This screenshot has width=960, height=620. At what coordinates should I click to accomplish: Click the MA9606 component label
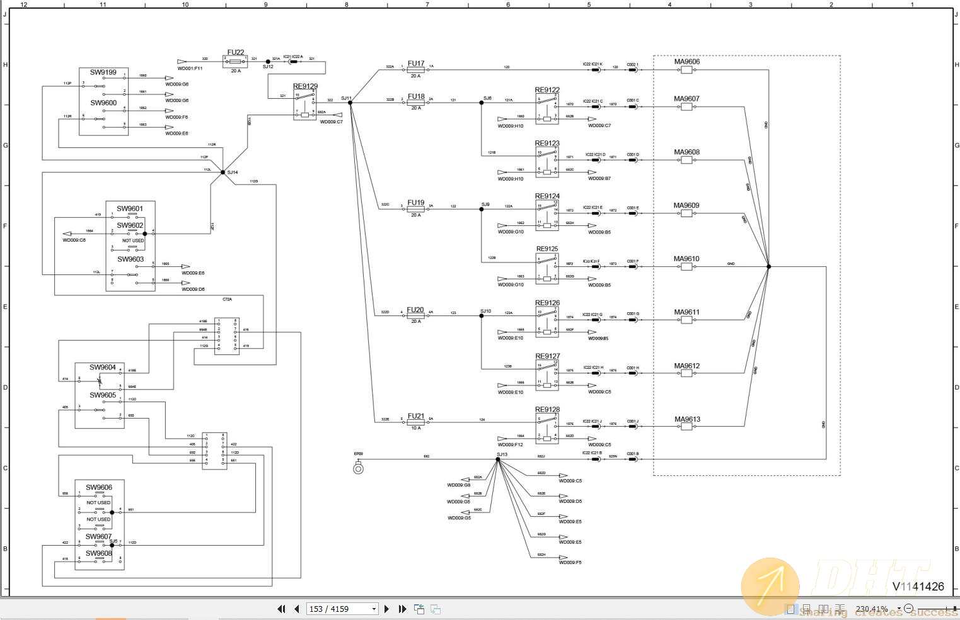click(686, 62)
